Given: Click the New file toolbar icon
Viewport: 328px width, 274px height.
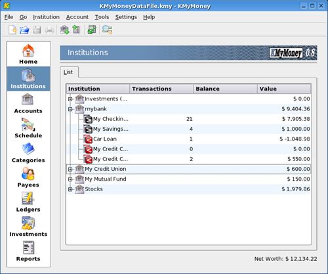Looking at the screenshot, I should pyautogui.click(x=12, y=30).
